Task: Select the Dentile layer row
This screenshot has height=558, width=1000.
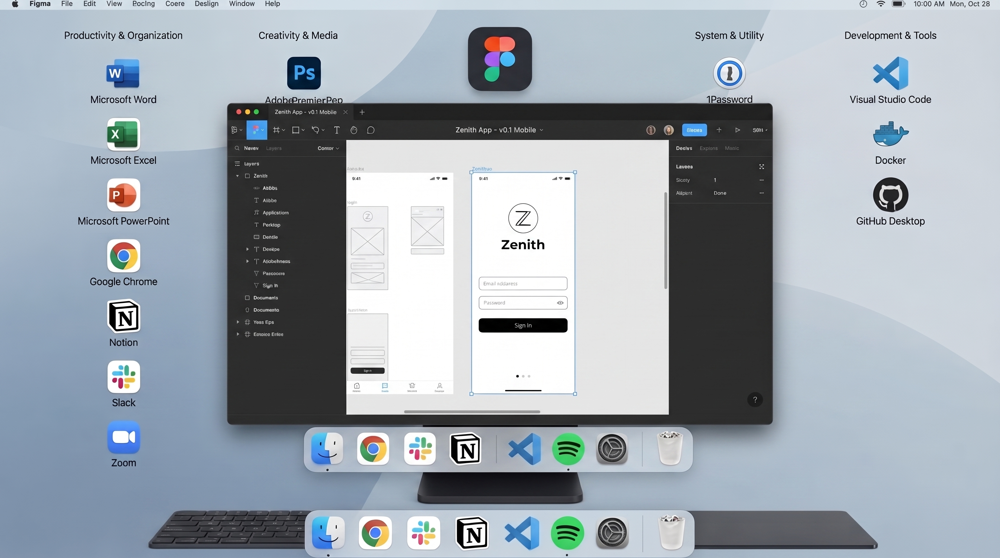Action: (x=286, y=237)
